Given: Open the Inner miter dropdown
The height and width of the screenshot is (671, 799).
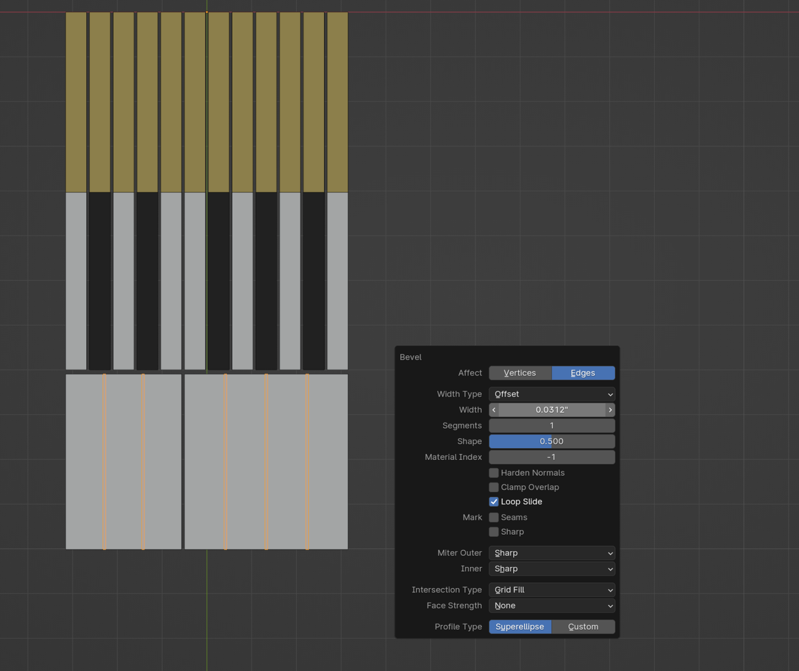Looking at the screenshot, I should coord(552,569).
